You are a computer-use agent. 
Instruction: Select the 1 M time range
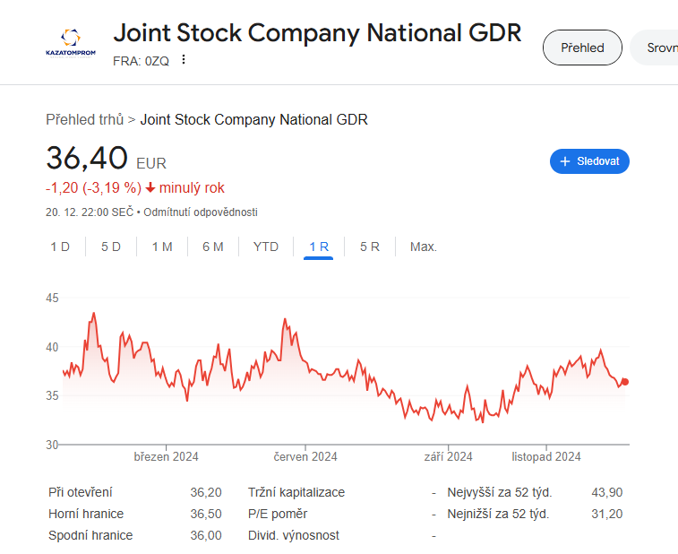click(162, 247)
